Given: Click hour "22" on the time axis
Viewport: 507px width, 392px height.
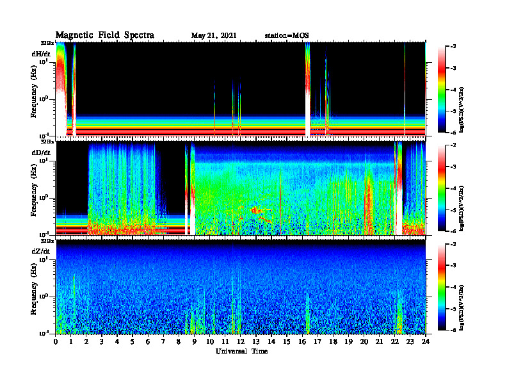Looking at the screenshot, I should [395, 342].
